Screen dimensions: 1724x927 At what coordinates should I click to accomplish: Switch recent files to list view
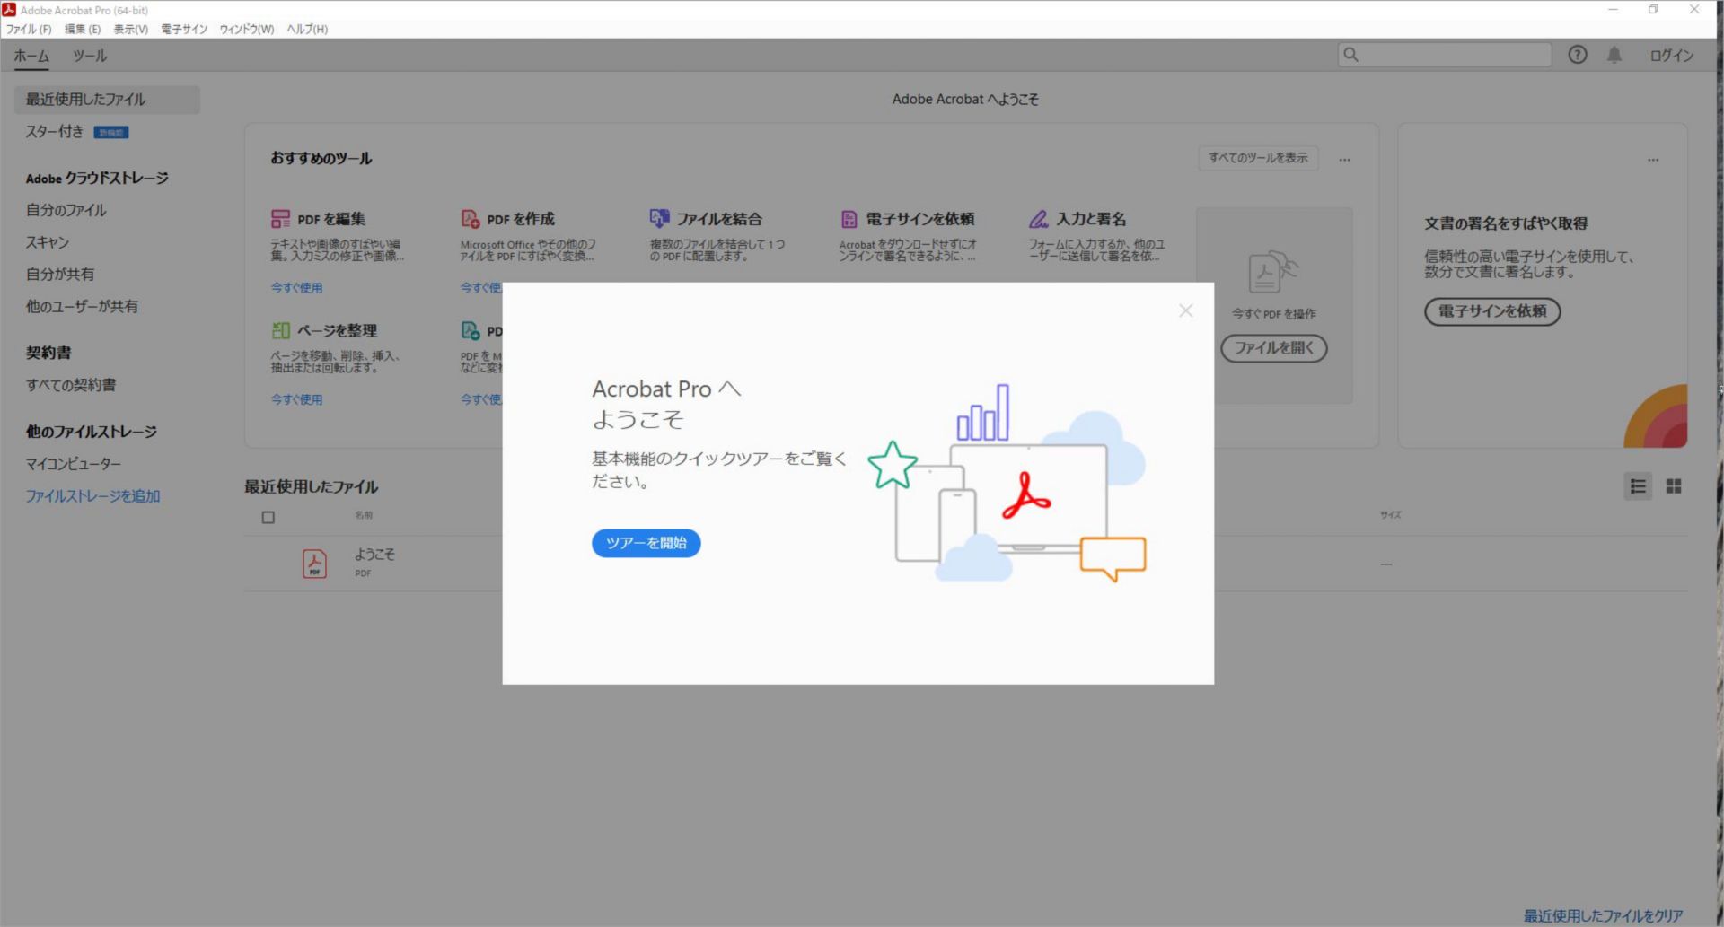pos(1638,486)
